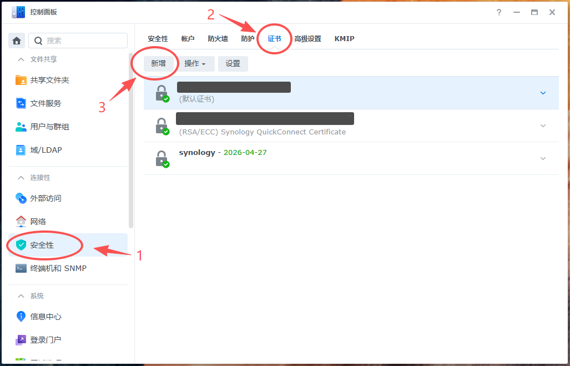Expand the default certificate row chevron

(x=543, y=93)
